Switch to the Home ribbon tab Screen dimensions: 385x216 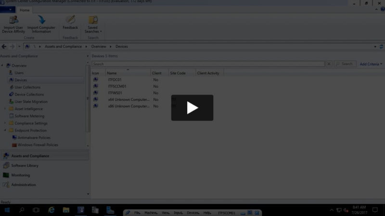[25, 10]
